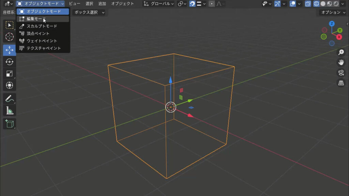
Task: Choose テクスチャペイント in mode list
Action: pyautogui.click(x=43, y=48)
